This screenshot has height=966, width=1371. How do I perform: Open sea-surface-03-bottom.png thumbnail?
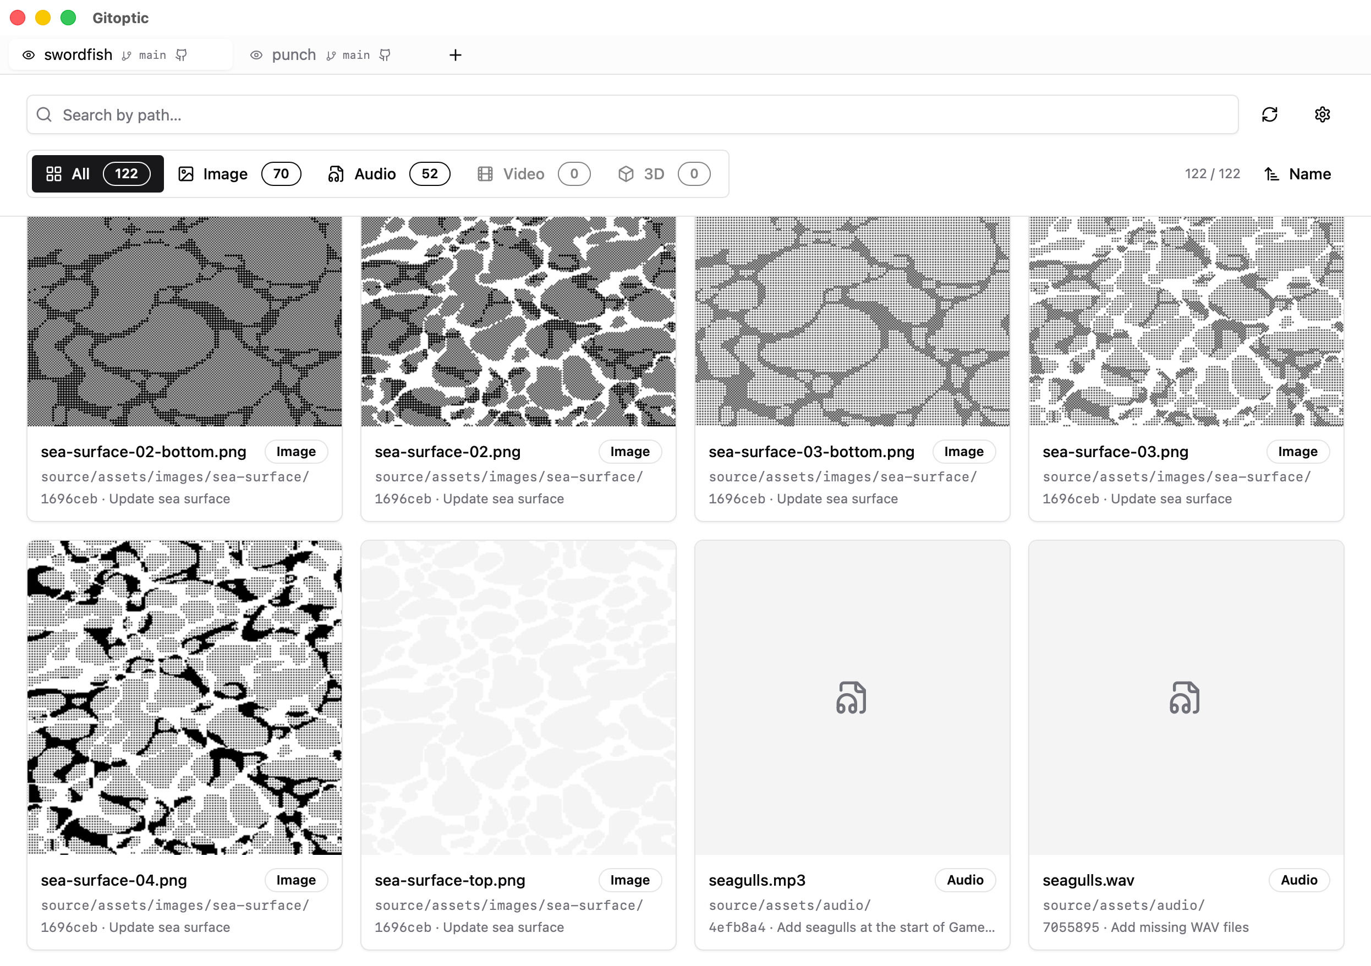[852, 321]
